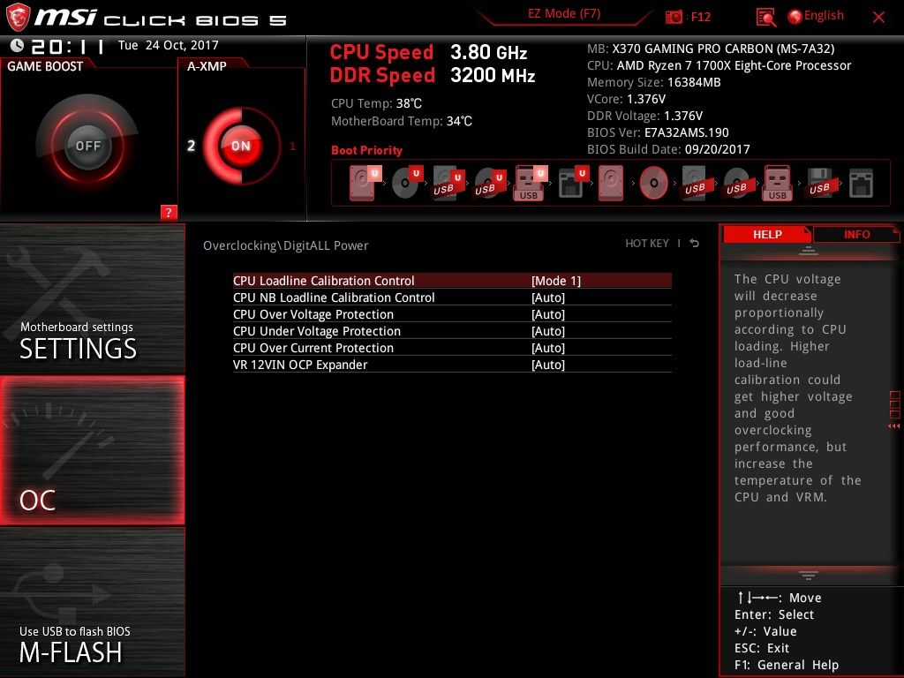Toggle the A-XMP knob currently ON
The height and width of the screenshot is (678, 904).
[241, 146]
